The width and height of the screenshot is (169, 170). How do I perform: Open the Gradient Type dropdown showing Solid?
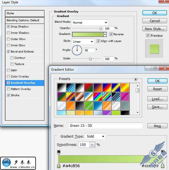pos(95,137)
